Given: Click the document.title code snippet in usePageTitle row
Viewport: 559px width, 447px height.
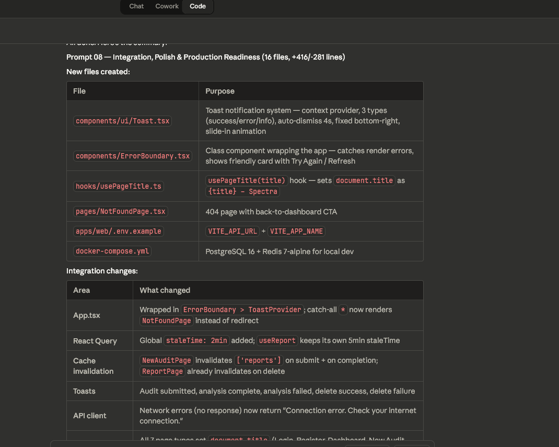Looking at the screenshot, I should click(364, 180).
